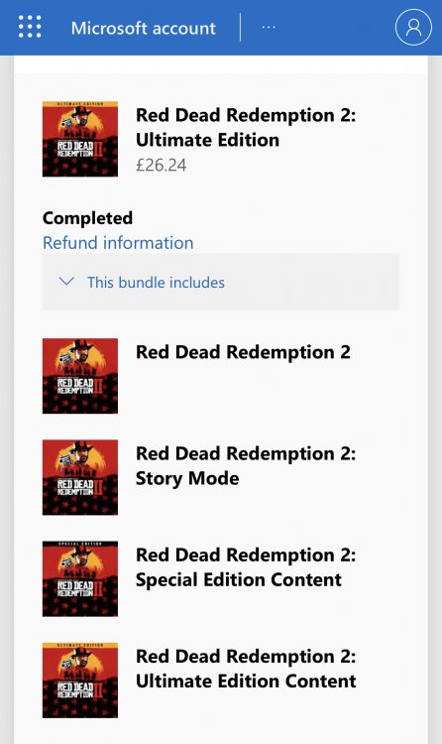Viewport: 442px width, 744px height.
Task: Collapse the bundle contents chevron arrow
Action: click(66, 282)
